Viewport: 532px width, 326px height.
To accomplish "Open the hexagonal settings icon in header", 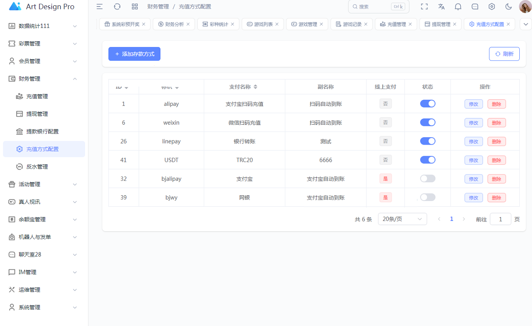I will [x=492, y=7].
